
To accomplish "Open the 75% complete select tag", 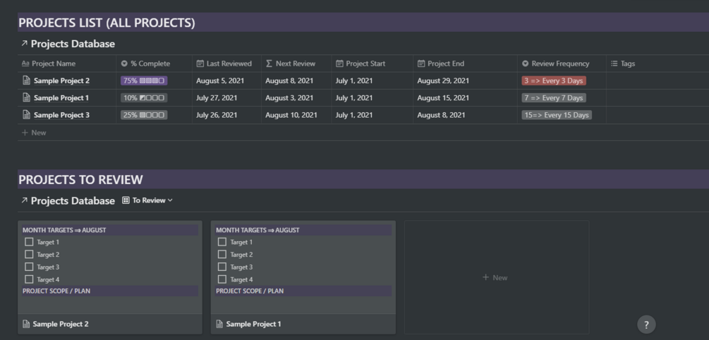I will pos(144,81).
